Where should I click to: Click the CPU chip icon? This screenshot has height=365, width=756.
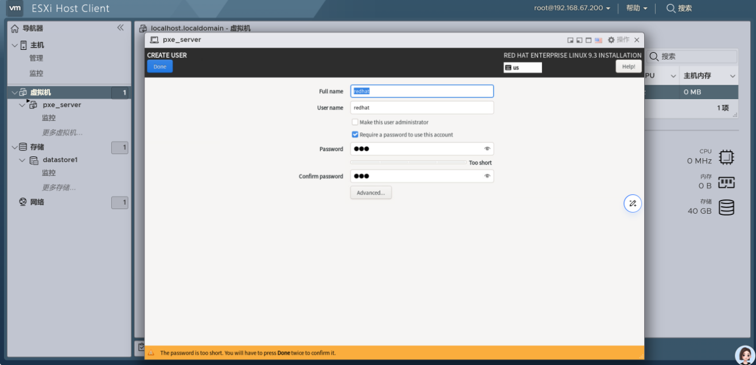point(727,157)
